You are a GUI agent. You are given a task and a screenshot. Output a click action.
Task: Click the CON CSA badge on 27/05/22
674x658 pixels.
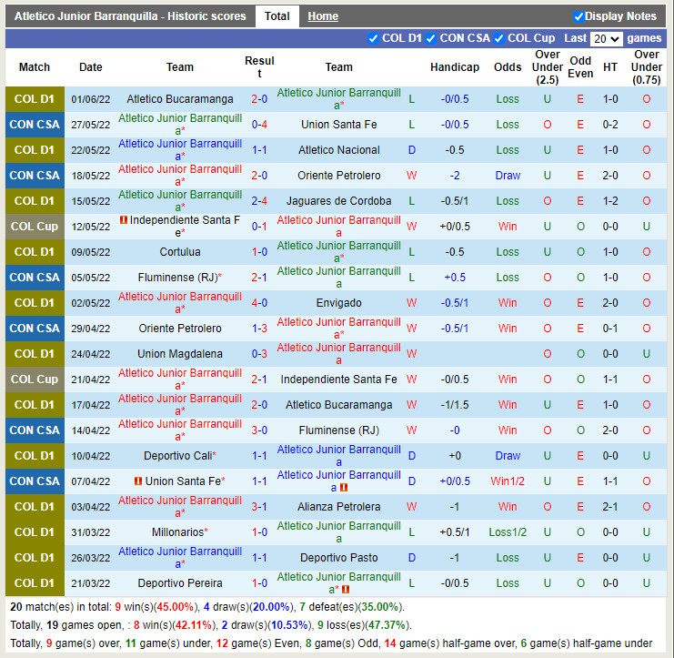click(35, 125)
